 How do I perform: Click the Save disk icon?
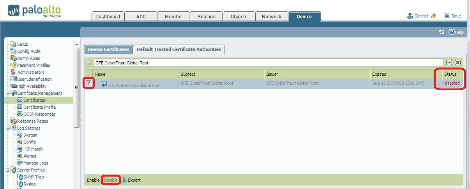pyautogui.click(x=447, y=16)
